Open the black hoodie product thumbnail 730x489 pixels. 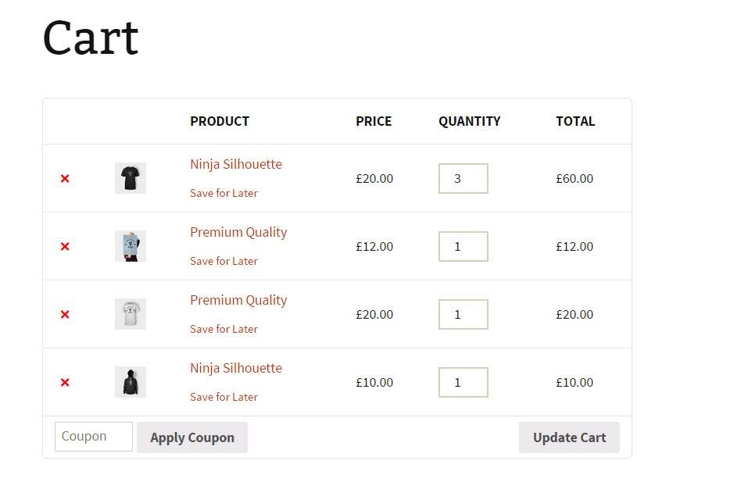pos(130,382)
